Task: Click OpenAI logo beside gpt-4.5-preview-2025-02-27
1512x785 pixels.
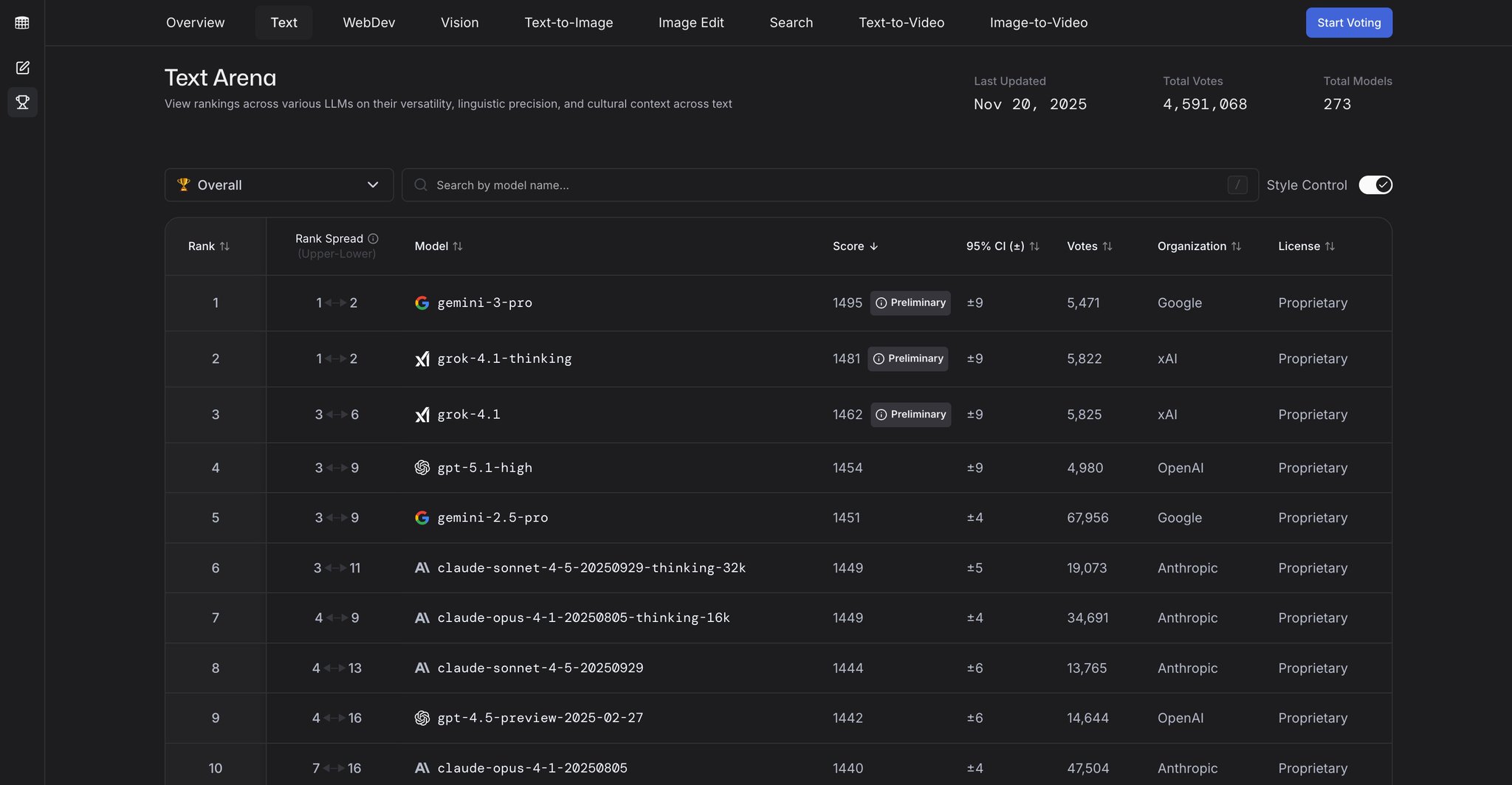Action: [422, 718]
